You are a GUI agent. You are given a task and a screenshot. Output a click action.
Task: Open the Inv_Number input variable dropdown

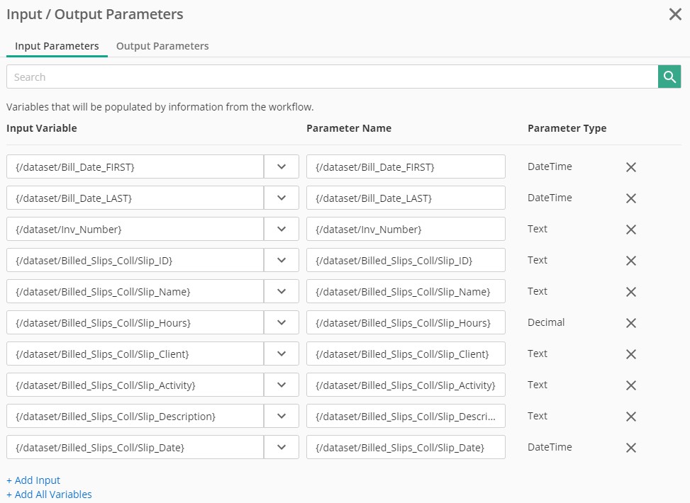(282, 229)
